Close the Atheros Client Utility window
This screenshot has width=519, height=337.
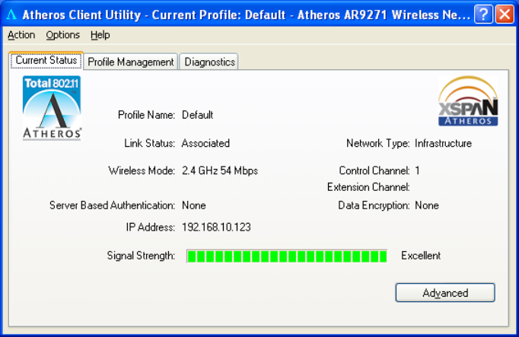[x=505, y=14]
